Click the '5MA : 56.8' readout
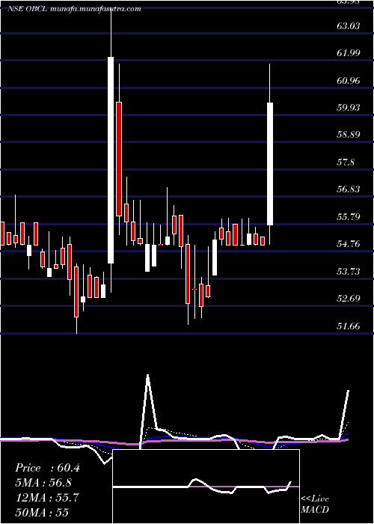 tap(43, 483)
